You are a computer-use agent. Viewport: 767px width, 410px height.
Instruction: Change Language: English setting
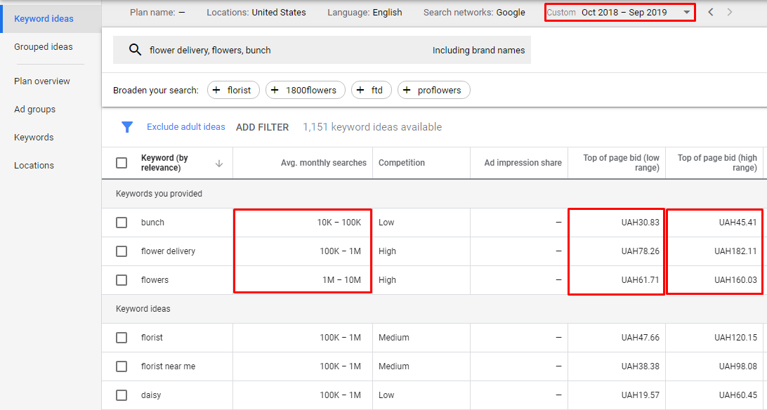click(x=365, y=12)
